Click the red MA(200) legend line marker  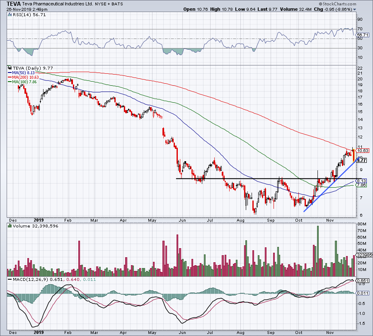10,77
